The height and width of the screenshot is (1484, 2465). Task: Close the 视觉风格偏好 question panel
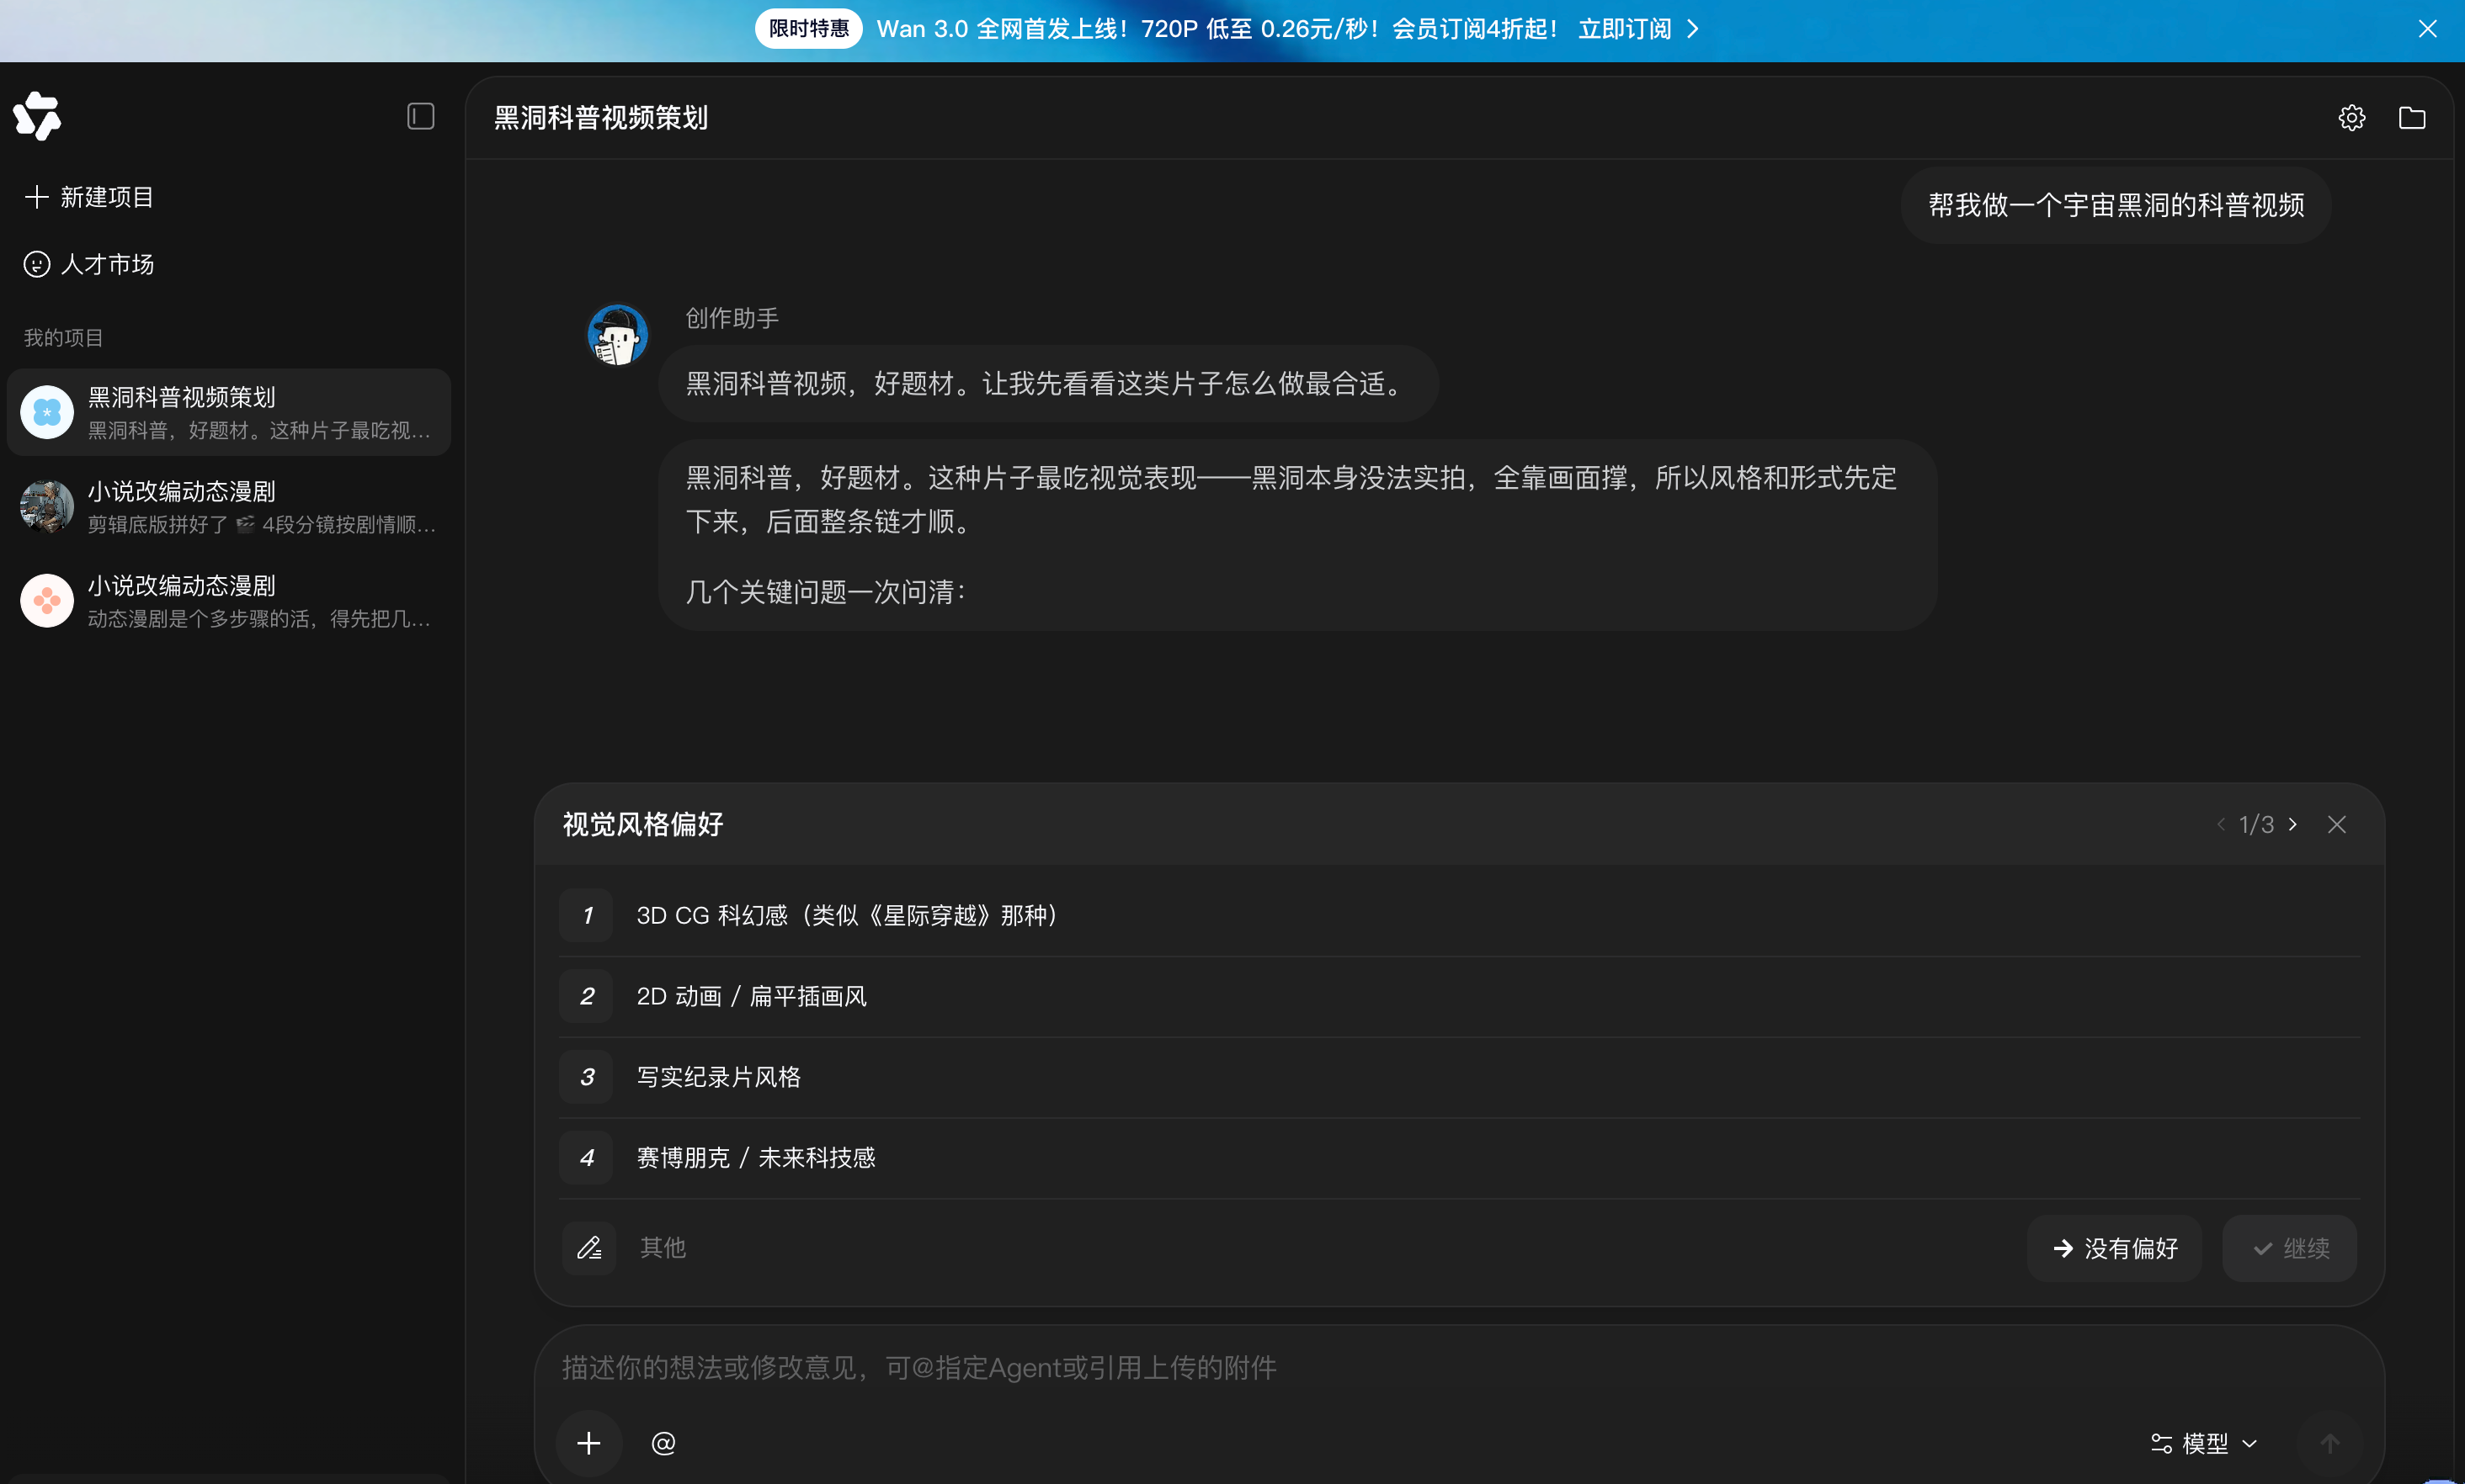point(2337,824)
